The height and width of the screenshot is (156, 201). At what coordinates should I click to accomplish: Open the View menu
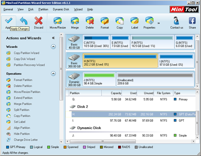[x=21, y=9]
